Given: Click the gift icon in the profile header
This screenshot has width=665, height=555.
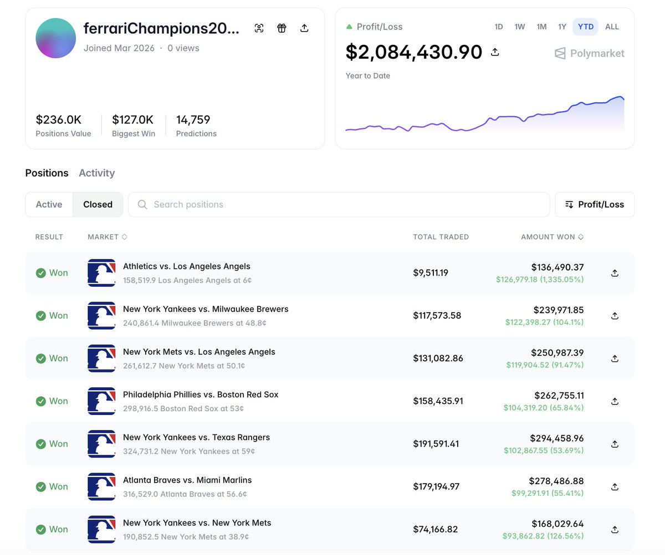Looking at the screenshot, I should (x=282, y=28).
